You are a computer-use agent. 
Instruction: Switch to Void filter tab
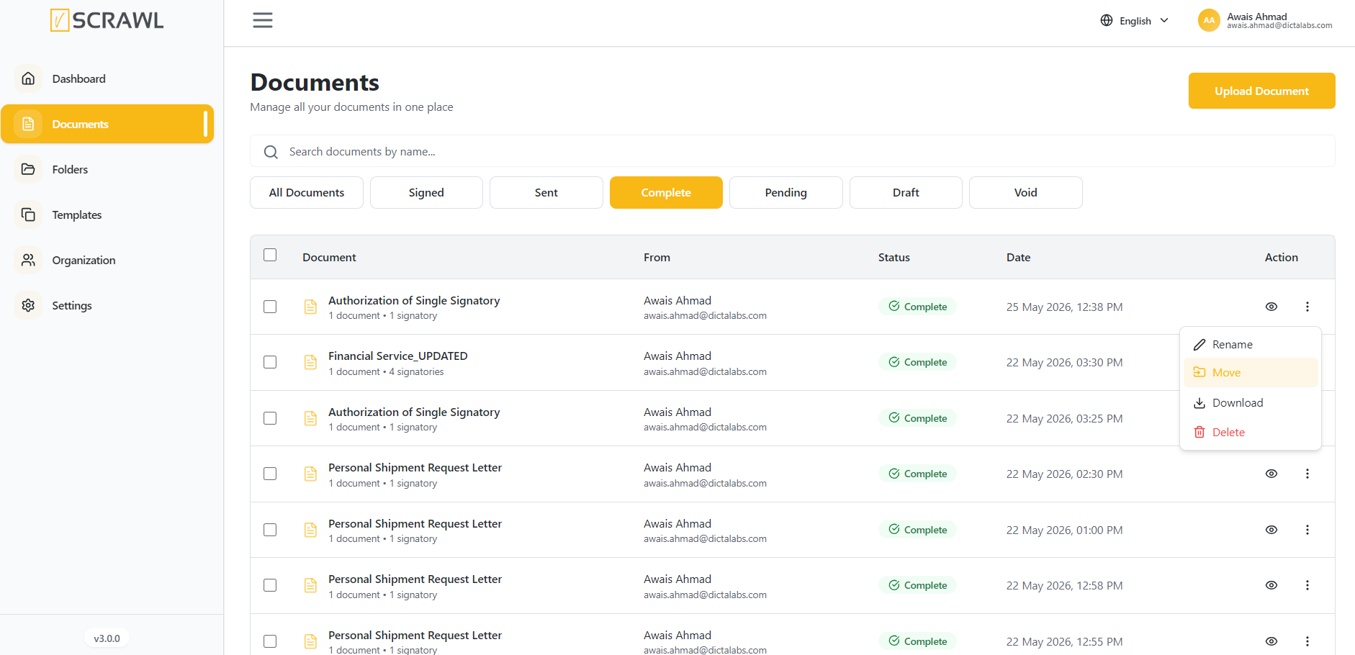pos(1026,193)
